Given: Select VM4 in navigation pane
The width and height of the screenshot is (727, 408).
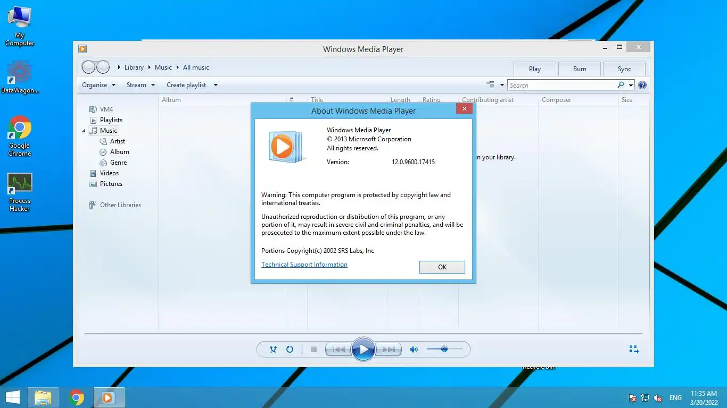Looking at the screenshot, I should tap(106, 109).
